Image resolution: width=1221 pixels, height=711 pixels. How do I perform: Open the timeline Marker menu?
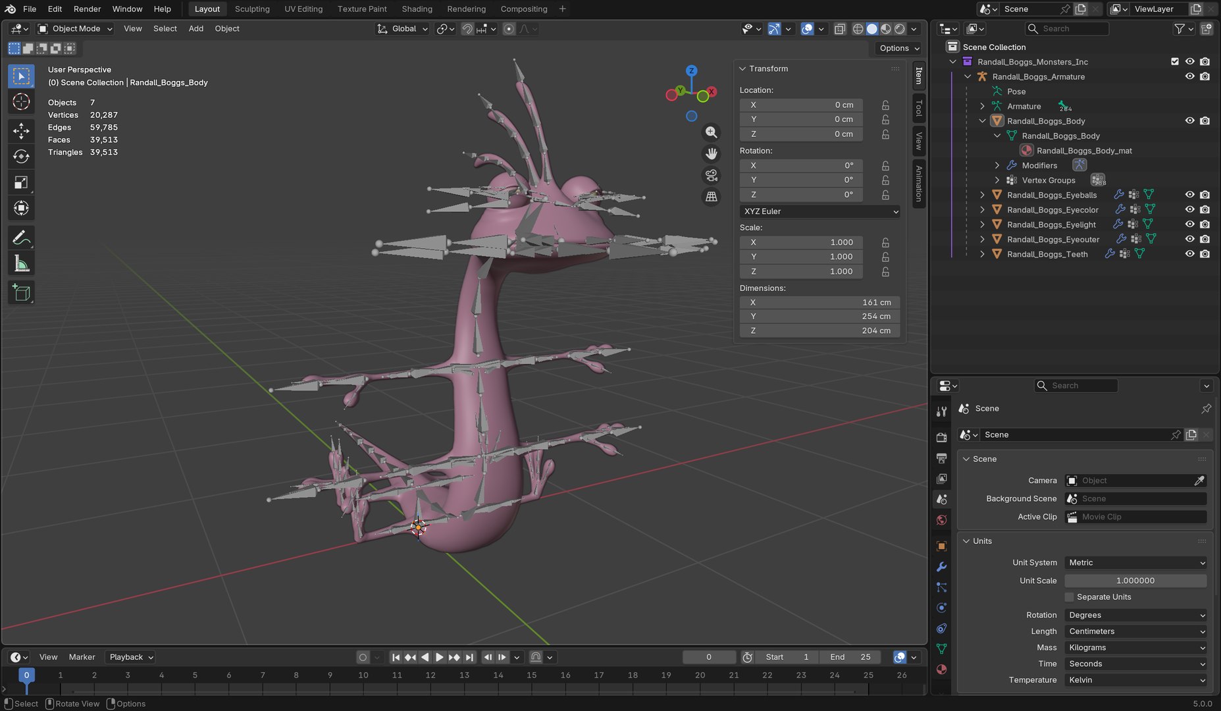pos(82,657)
